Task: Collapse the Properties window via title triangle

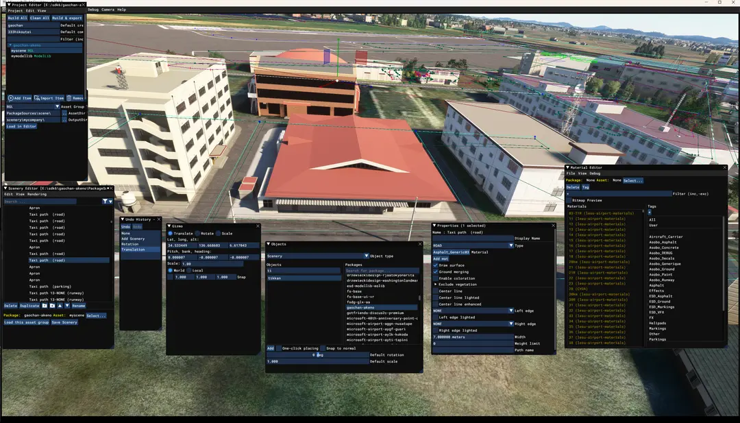Action: point(434,226)
